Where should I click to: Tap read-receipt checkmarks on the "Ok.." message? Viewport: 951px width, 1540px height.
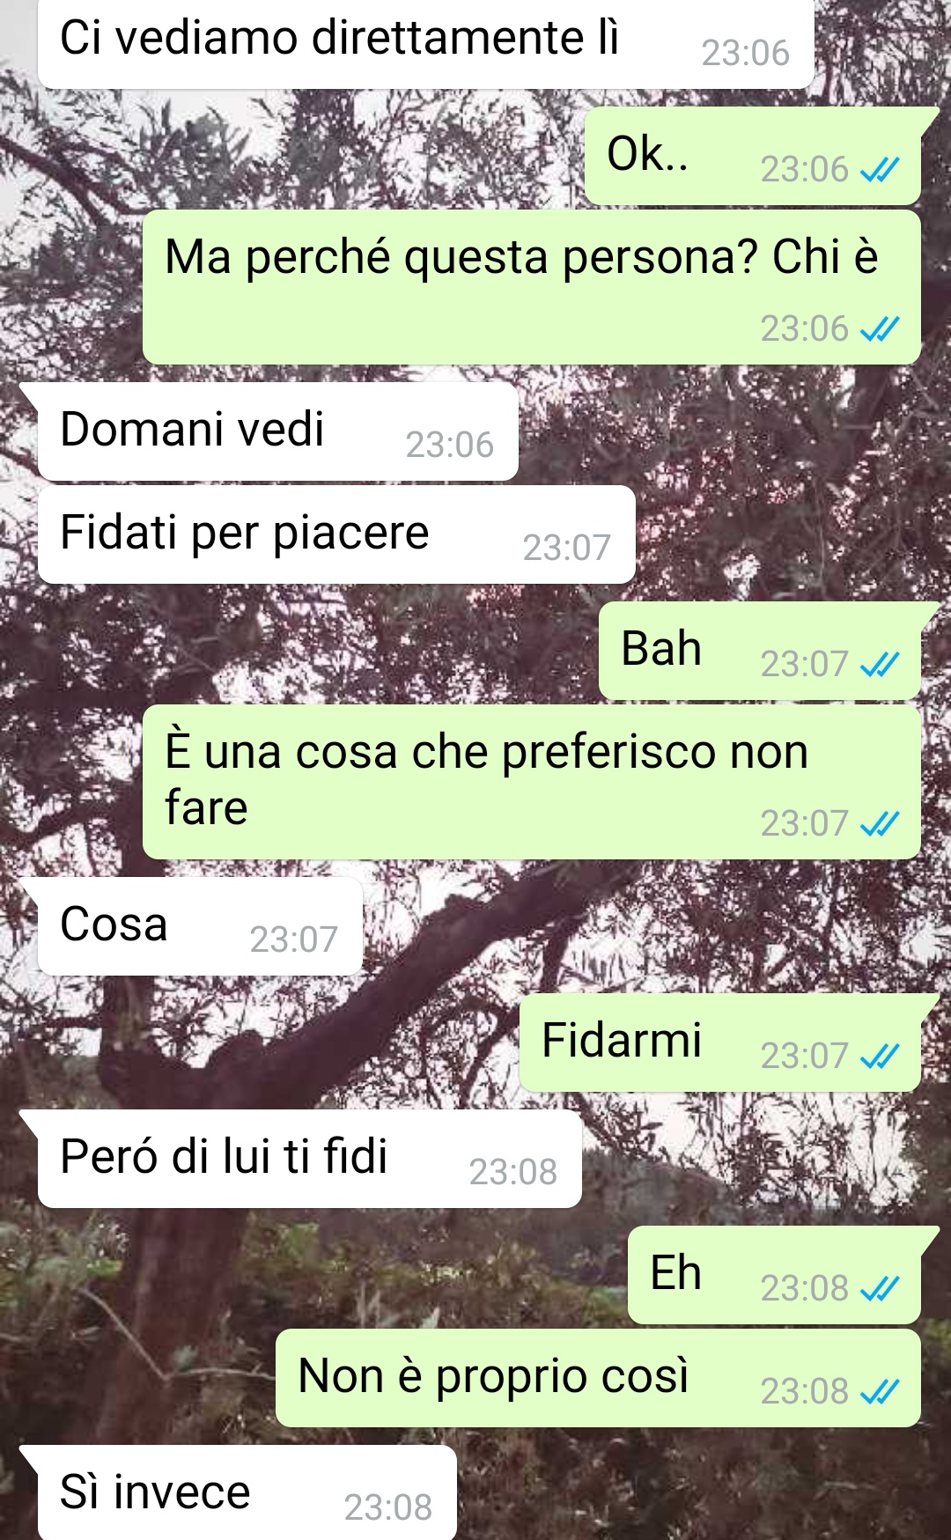pos(880,169)
